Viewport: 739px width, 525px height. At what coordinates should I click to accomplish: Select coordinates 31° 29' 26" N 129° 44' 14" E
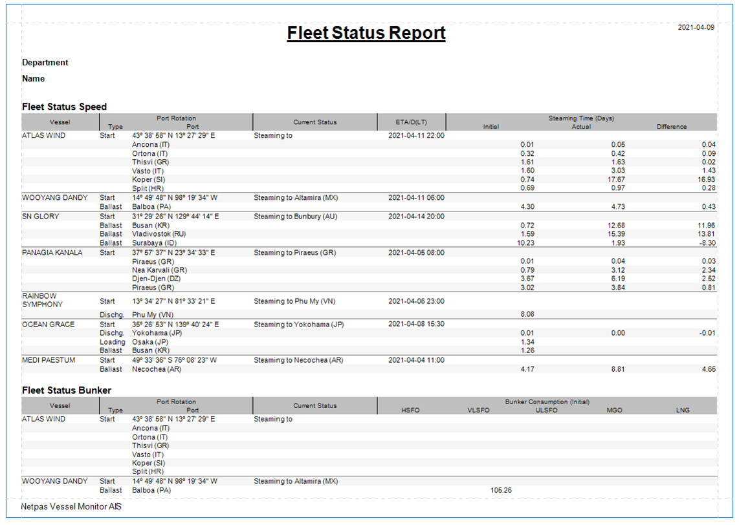(x=175, y=217)
